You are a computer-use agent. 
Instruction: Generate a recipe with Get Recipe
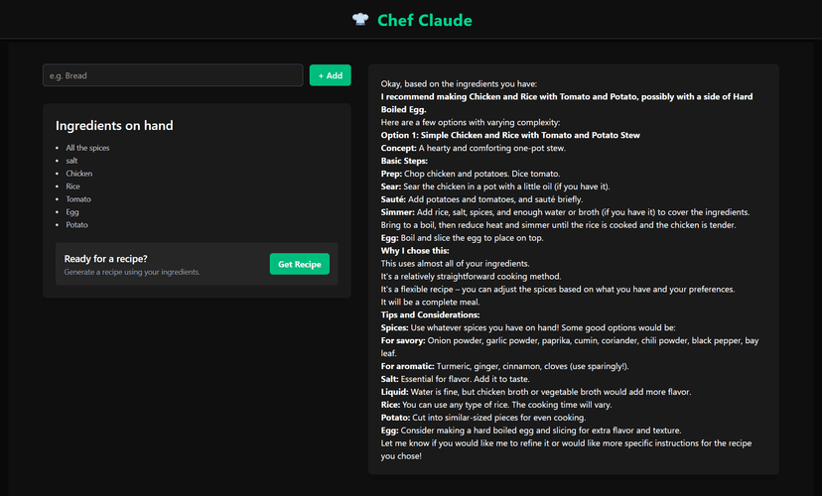point(299,264)
